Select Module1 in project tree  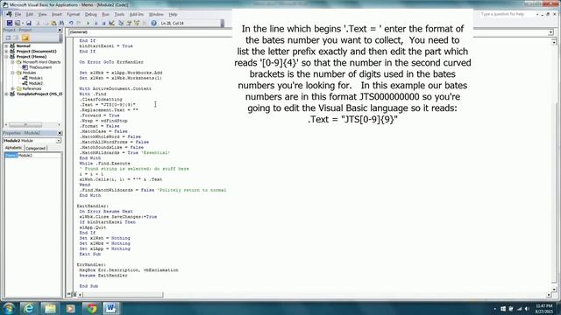tap(35, 78)
